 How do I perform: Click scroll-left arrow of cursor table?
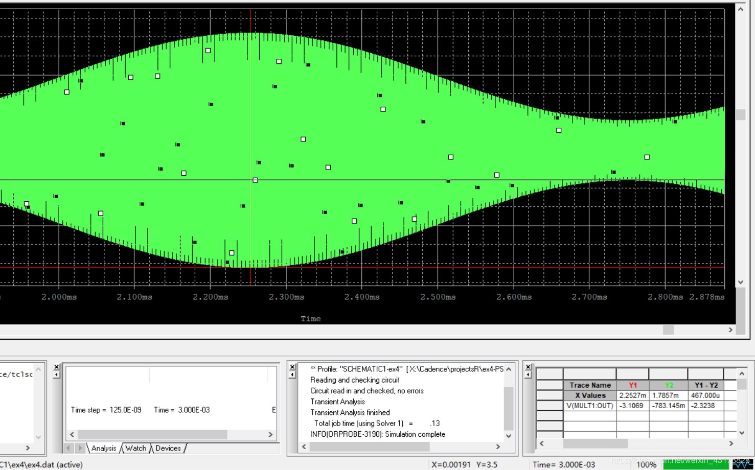point(541,443)
